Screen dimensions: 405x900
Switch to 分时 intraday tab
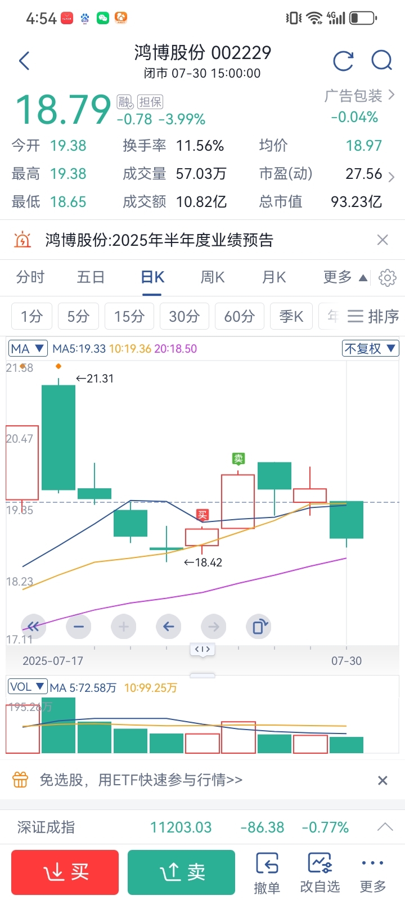pyautogui.click(x=30, y=277)
